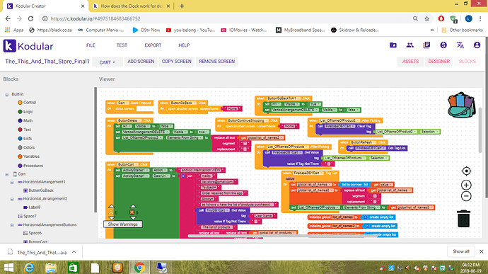Open the Chrome three-dot menu
Screen dimensions: 488x274
pos(480,18)
